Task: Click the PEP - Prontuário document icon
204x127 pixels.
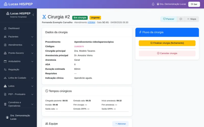Action: [x=5, y=94]
